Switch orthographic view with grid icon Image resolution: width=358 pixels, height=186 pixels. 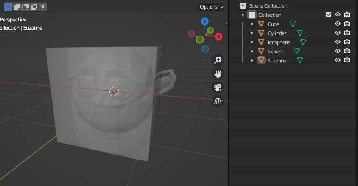(218, 101)
